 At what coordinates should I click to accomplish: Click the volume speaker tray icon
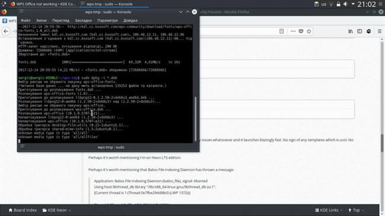point(345,4)
